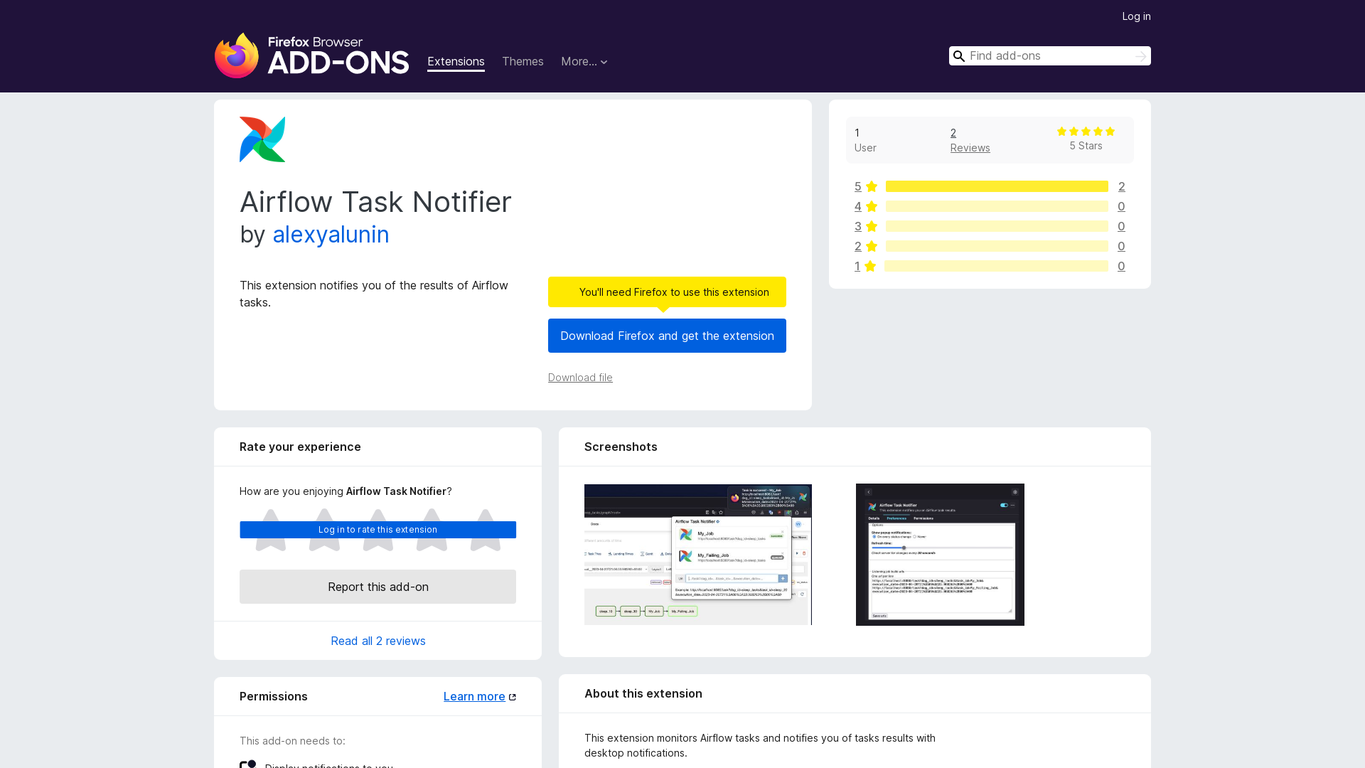This screenshot has height=768, width=1365.
Task: Submit search with the arrow icon
Action: tap(1140, 56)
